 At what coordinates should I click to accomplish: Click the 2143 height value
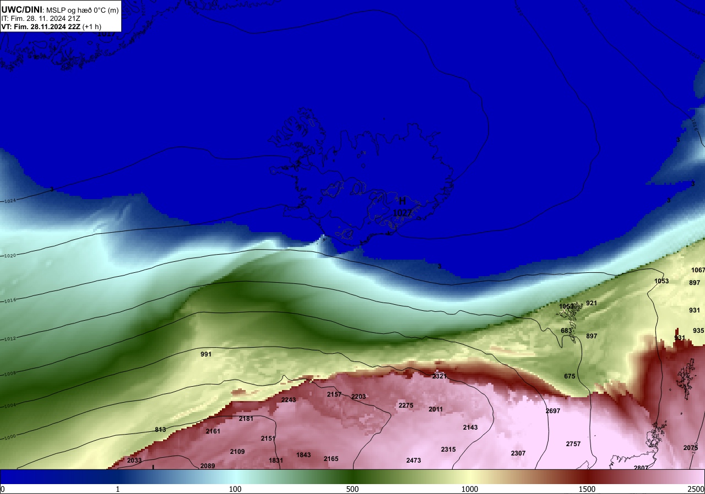[470, 427]
